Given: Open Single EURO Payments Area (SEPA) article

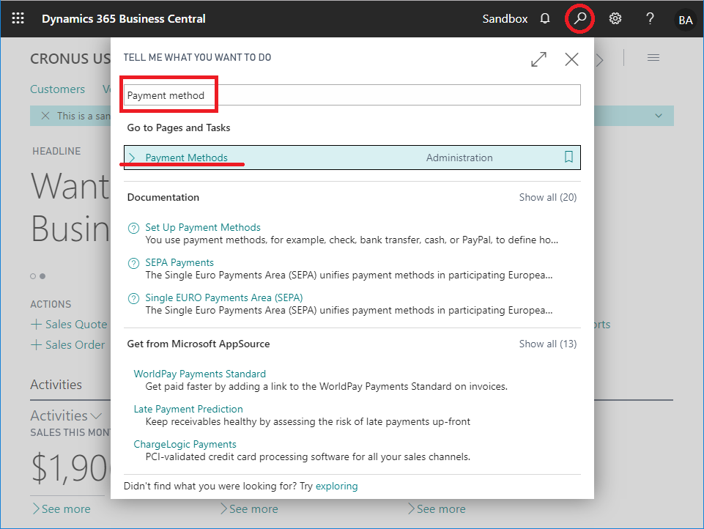Looking at the screenshot, I should 224,297.
